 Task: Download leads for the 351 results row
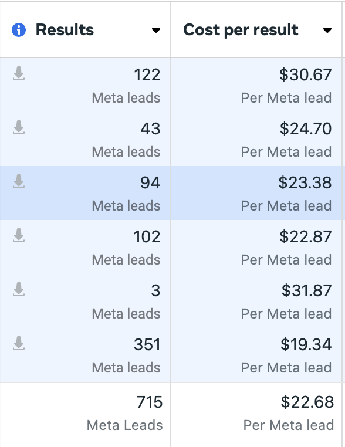pyautogui.click(x=19, y=343)
